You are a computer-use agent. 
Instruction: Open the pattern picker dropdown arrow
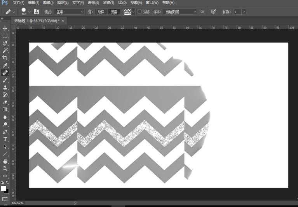pyautogui.click(x=134, y=12)
